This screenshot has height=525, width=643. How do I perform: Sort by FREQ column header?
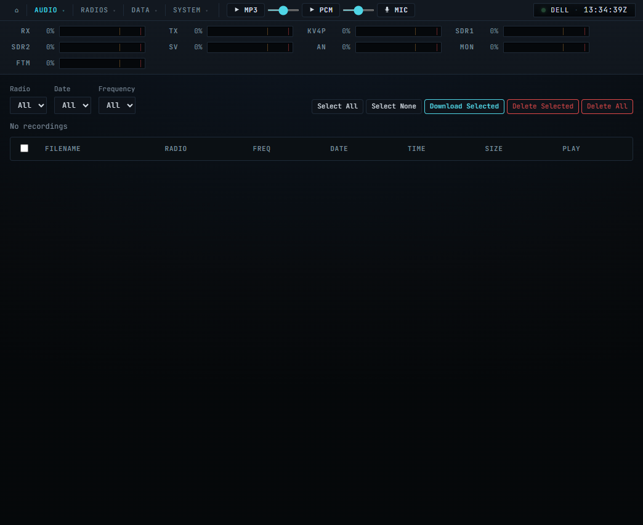(x=262, y=149)
